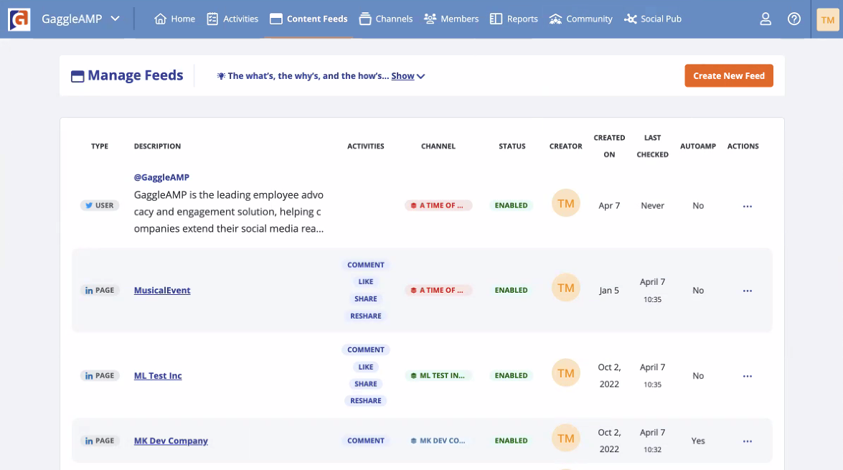Open the @GaggleAMP feed link

click(161, 177)
